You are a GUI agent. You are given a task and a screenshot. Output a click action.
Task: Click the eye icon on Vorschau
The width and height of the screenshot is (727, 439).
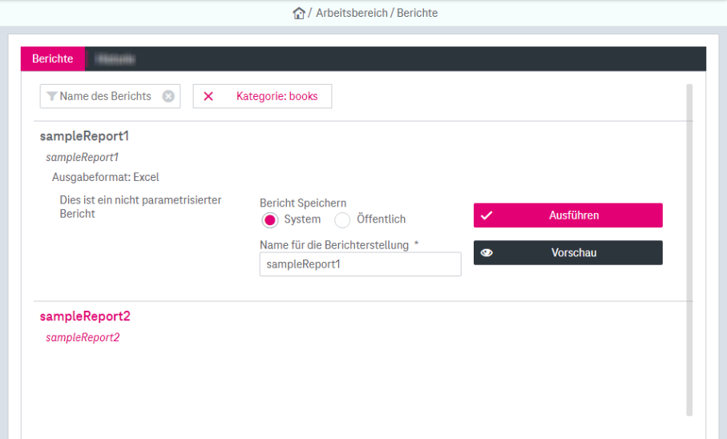click(x=486, y=253)
